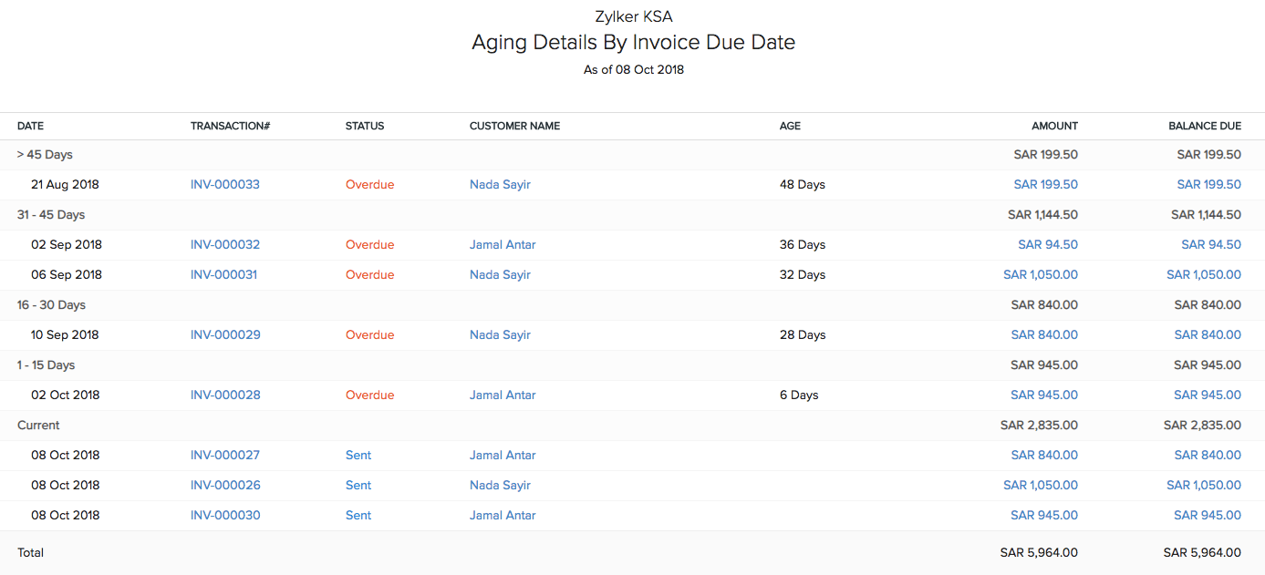Open invoice INV-000031
Image resolution: width=1265 pixels, height=575 pixels.
pos(223,274)
